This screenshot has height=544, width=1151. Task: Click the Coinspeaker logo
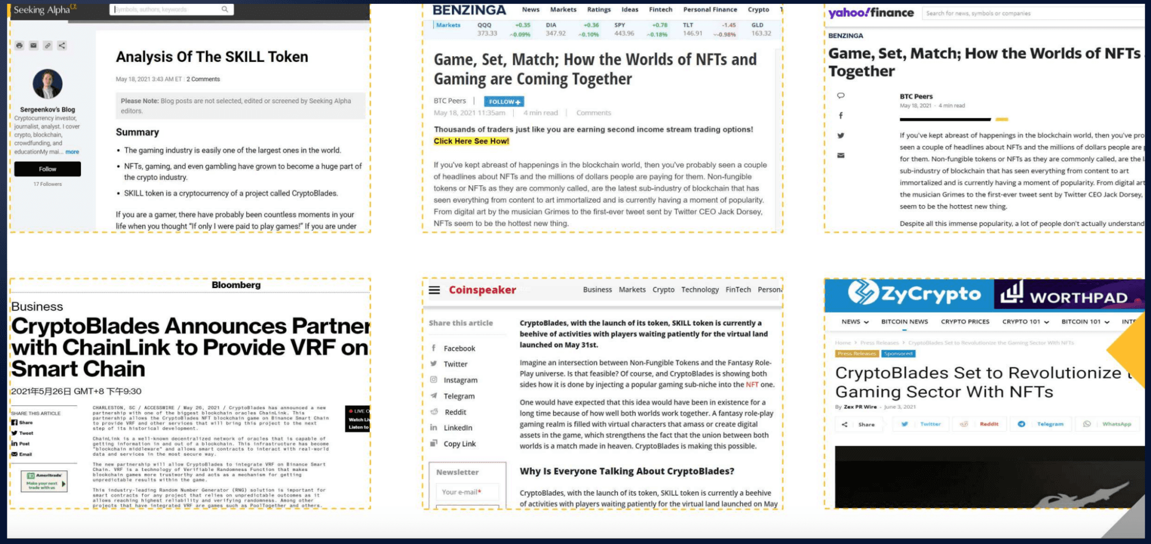pyautogui.click(x=482, y=290)
